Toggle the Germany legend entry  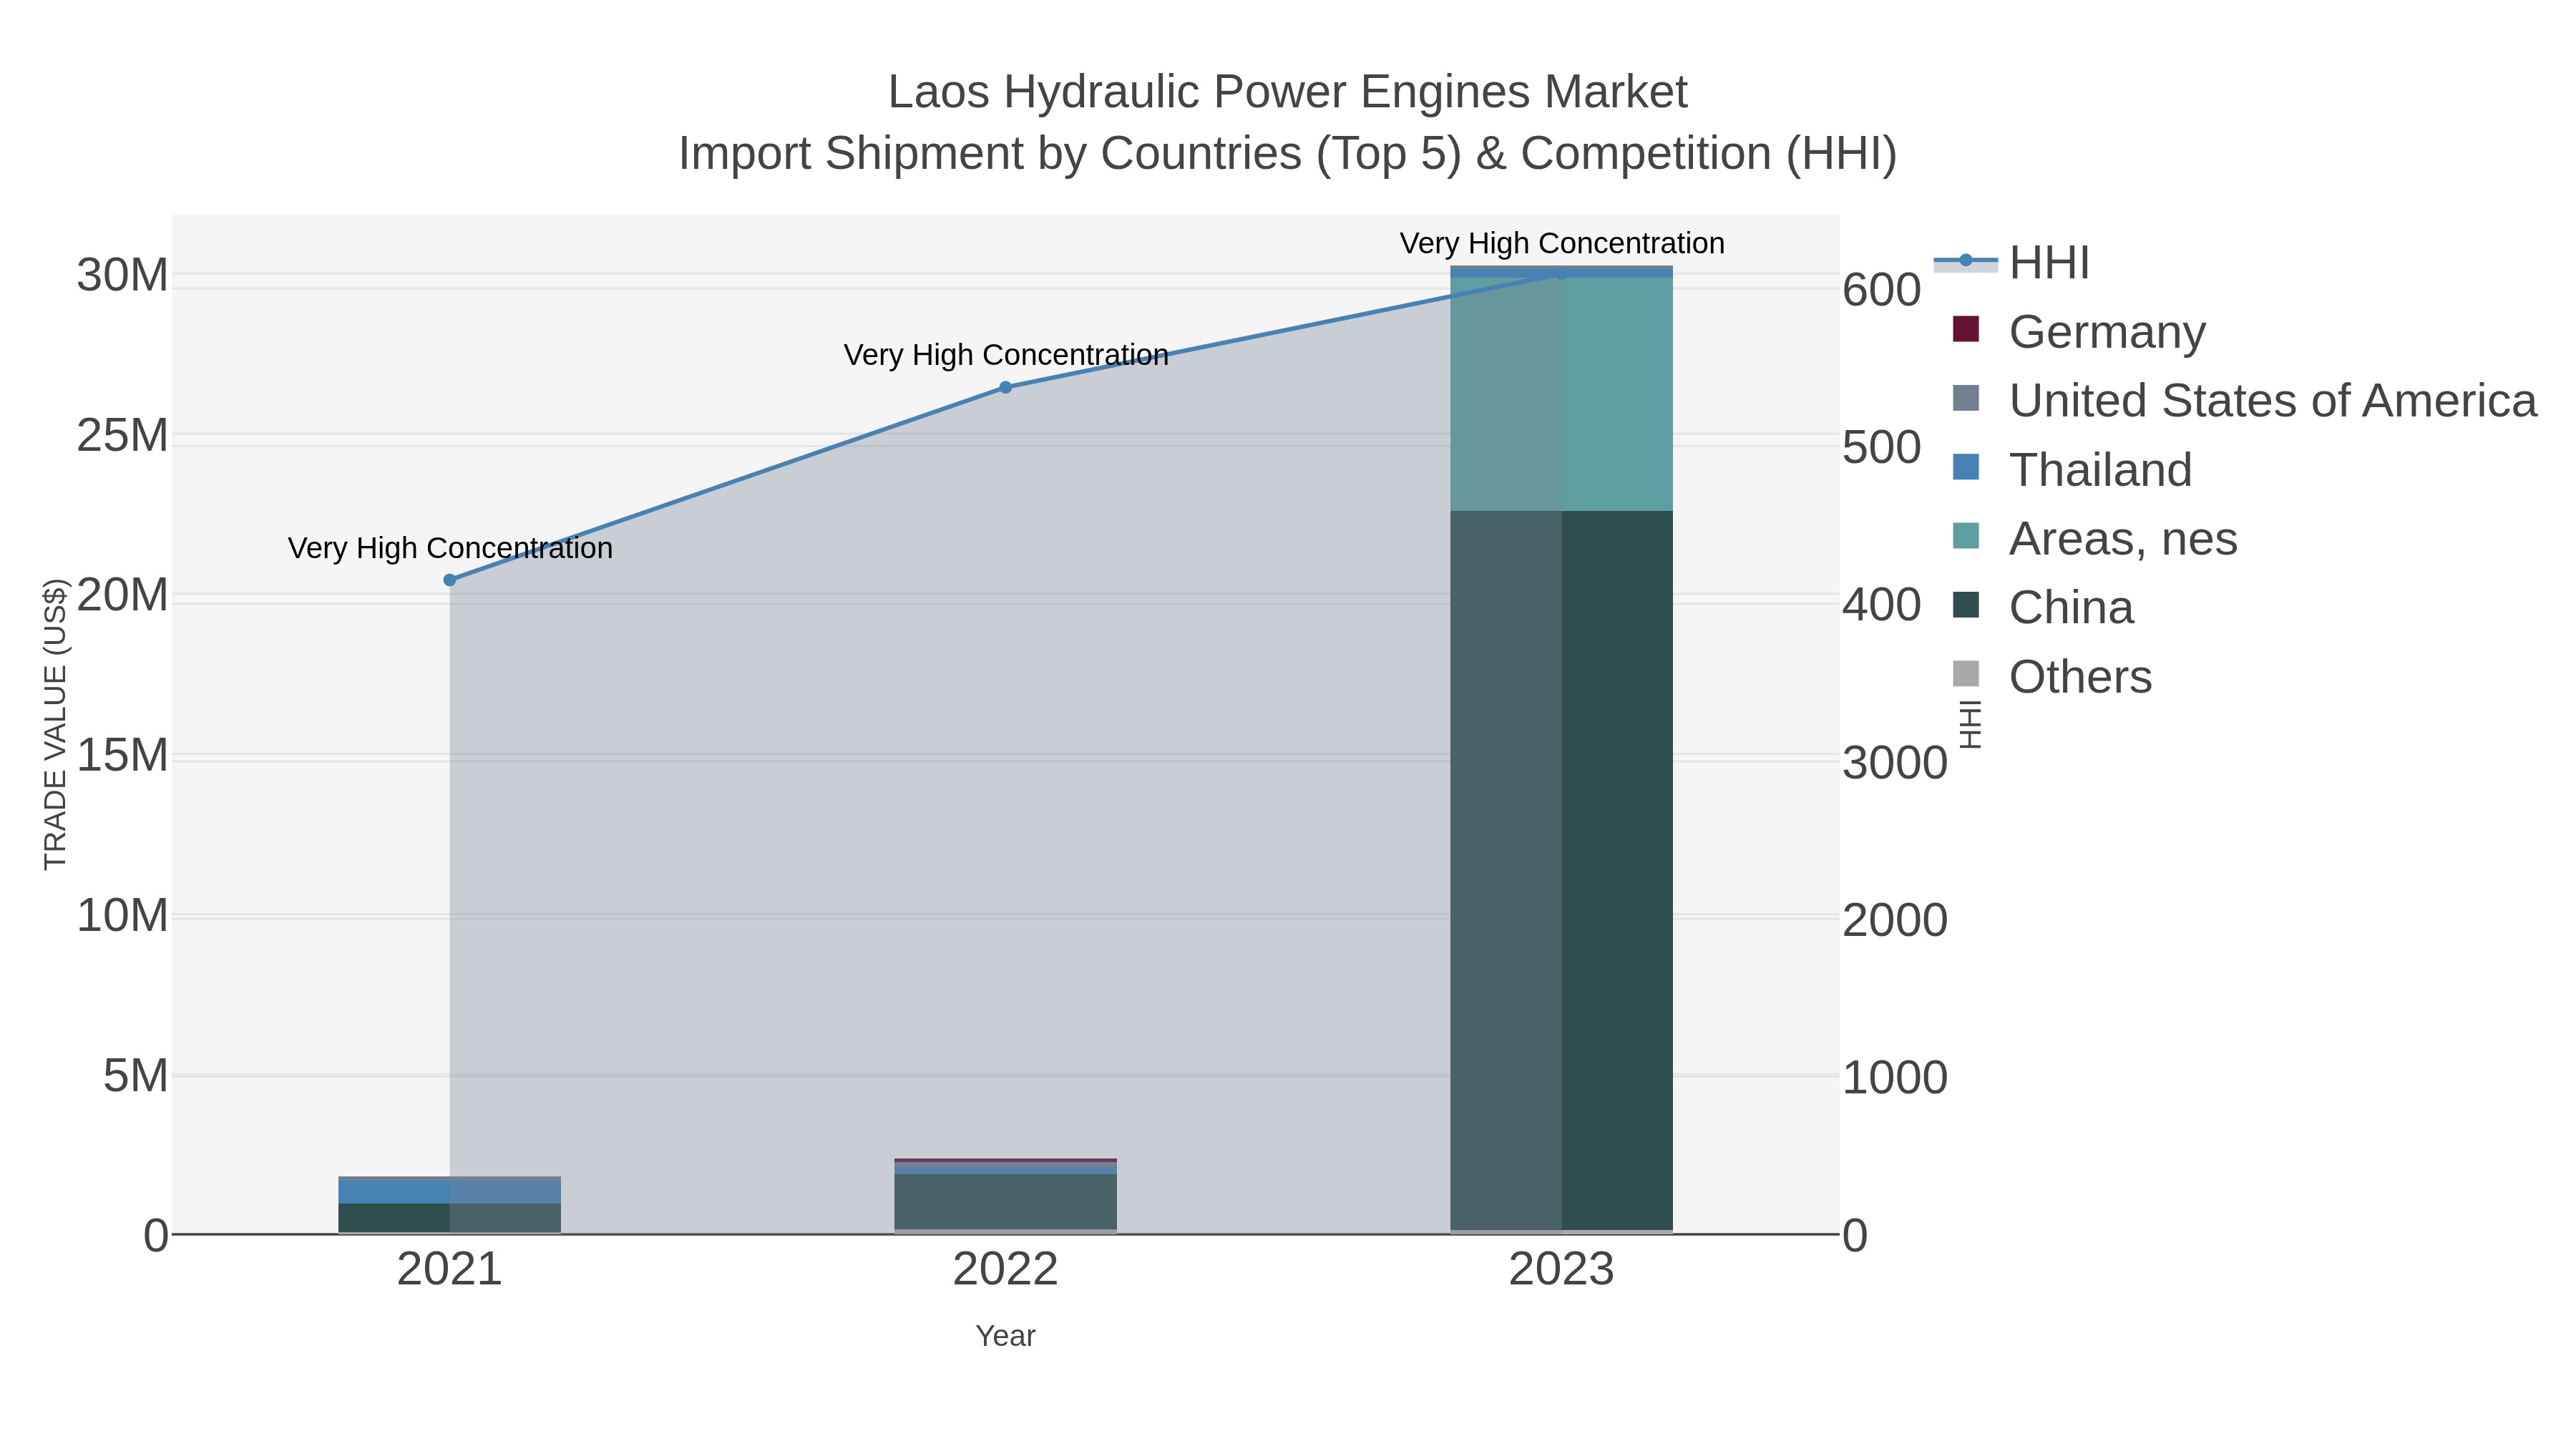point(2079,331)
